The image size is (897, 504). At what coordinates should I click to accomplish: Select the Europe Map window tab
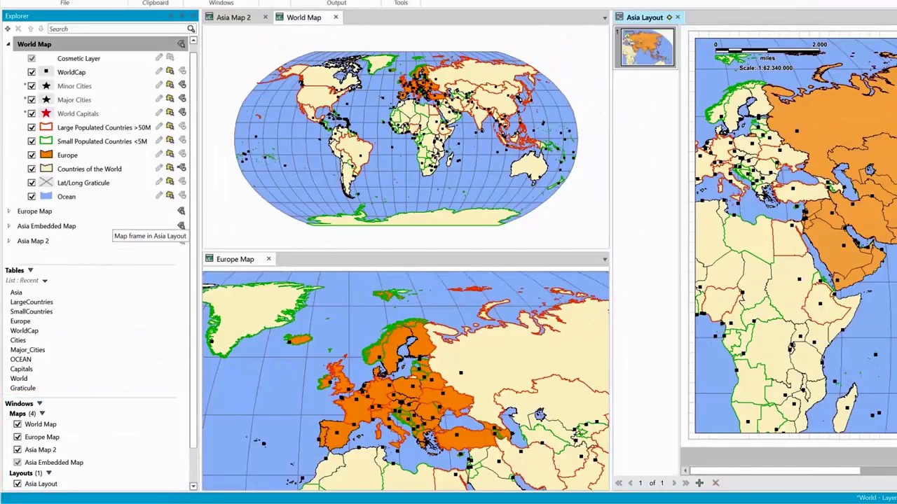point(235,259)
